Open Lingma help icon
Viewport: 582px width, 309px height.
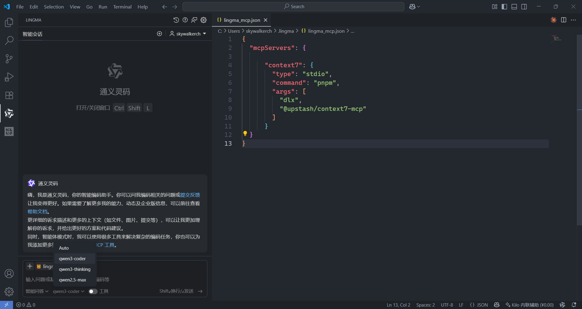click(185, 20)
